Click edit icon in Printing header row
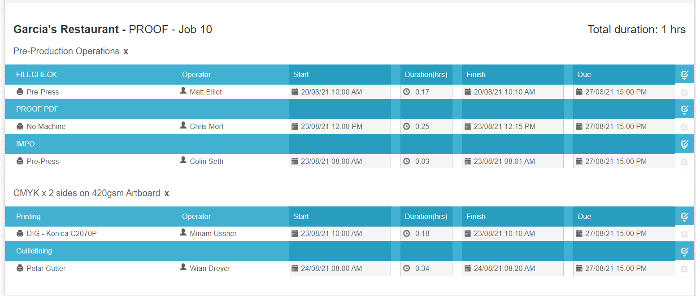This screenshot has height=296, width=696. 684,217
